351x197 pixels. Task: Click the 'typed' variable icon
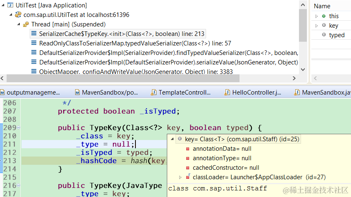click(x=324, y=35)
